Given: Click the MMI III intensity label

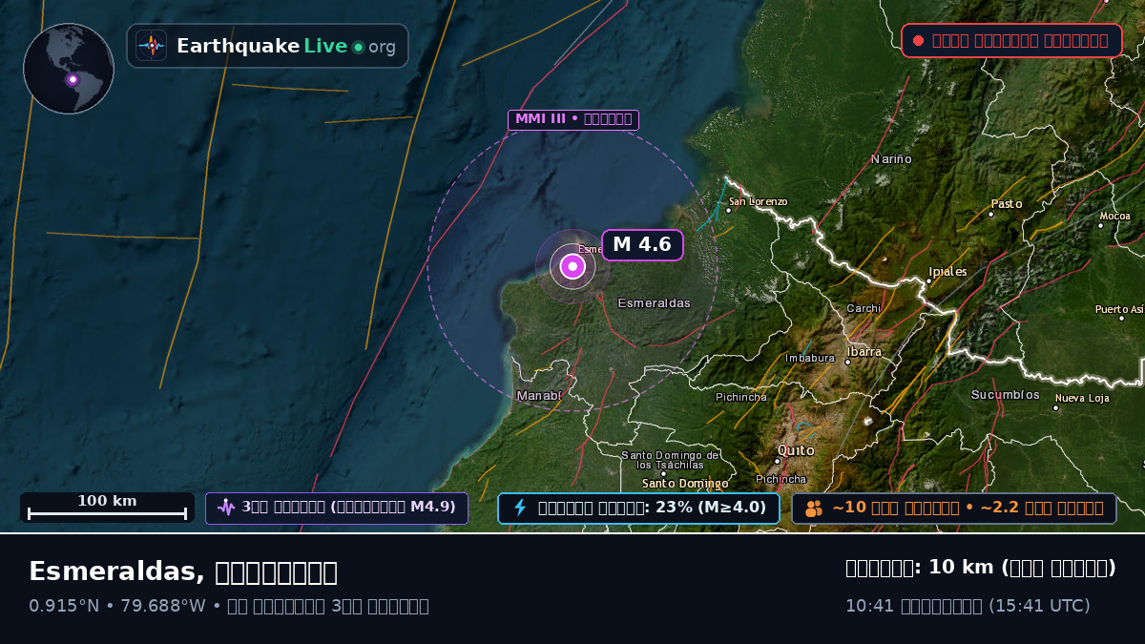Looking at the screenshot, I should 572,119.
